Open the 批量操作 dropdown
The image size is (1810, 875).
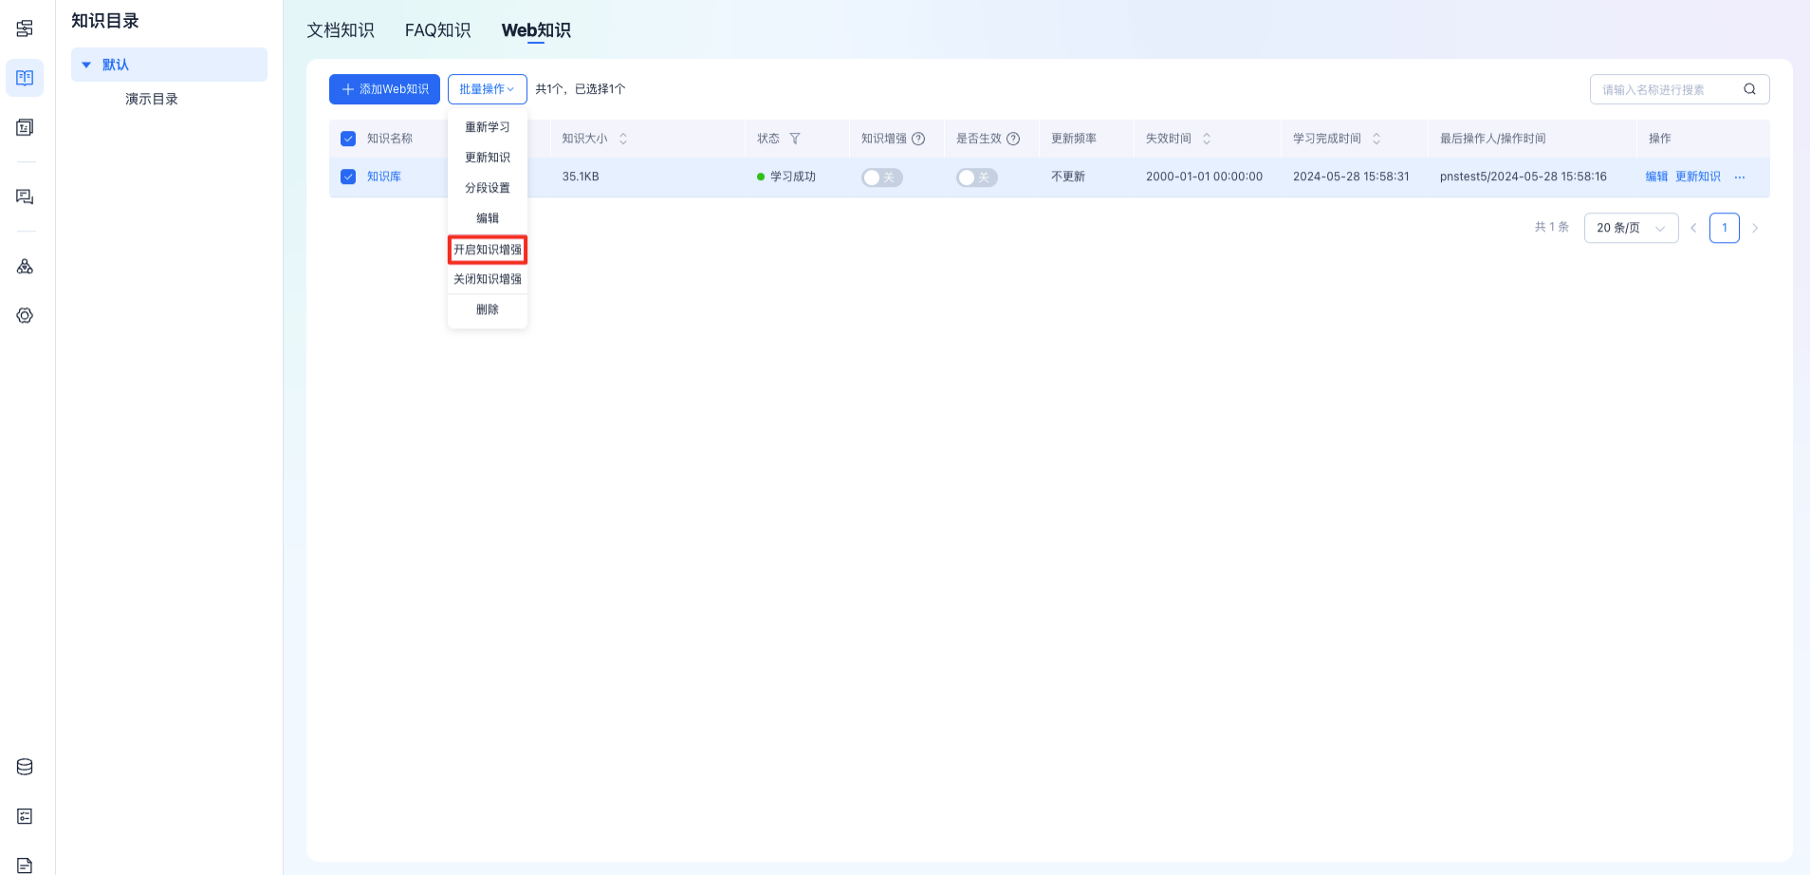click(488, 89)
